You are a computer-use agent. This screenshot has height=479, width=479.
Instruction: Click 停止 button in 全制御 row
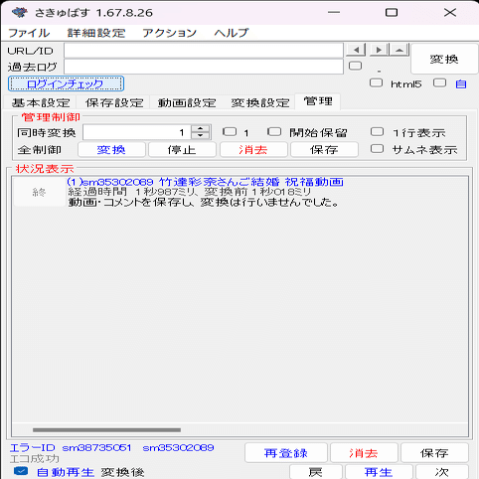pyautogui.click(x=182, y=150)
